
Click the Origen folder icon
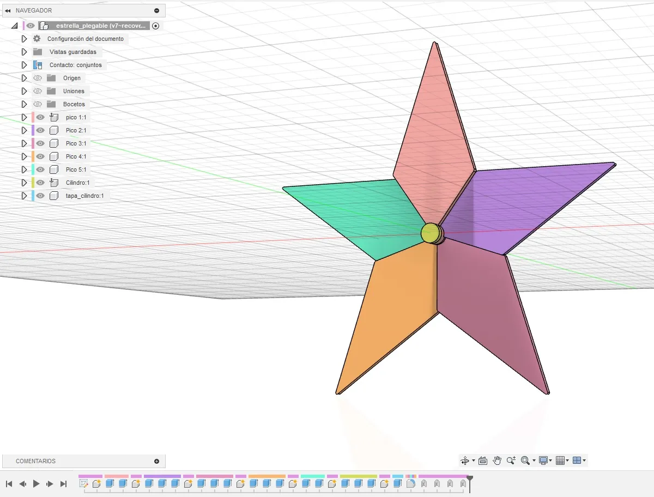[x=51, y=78]
